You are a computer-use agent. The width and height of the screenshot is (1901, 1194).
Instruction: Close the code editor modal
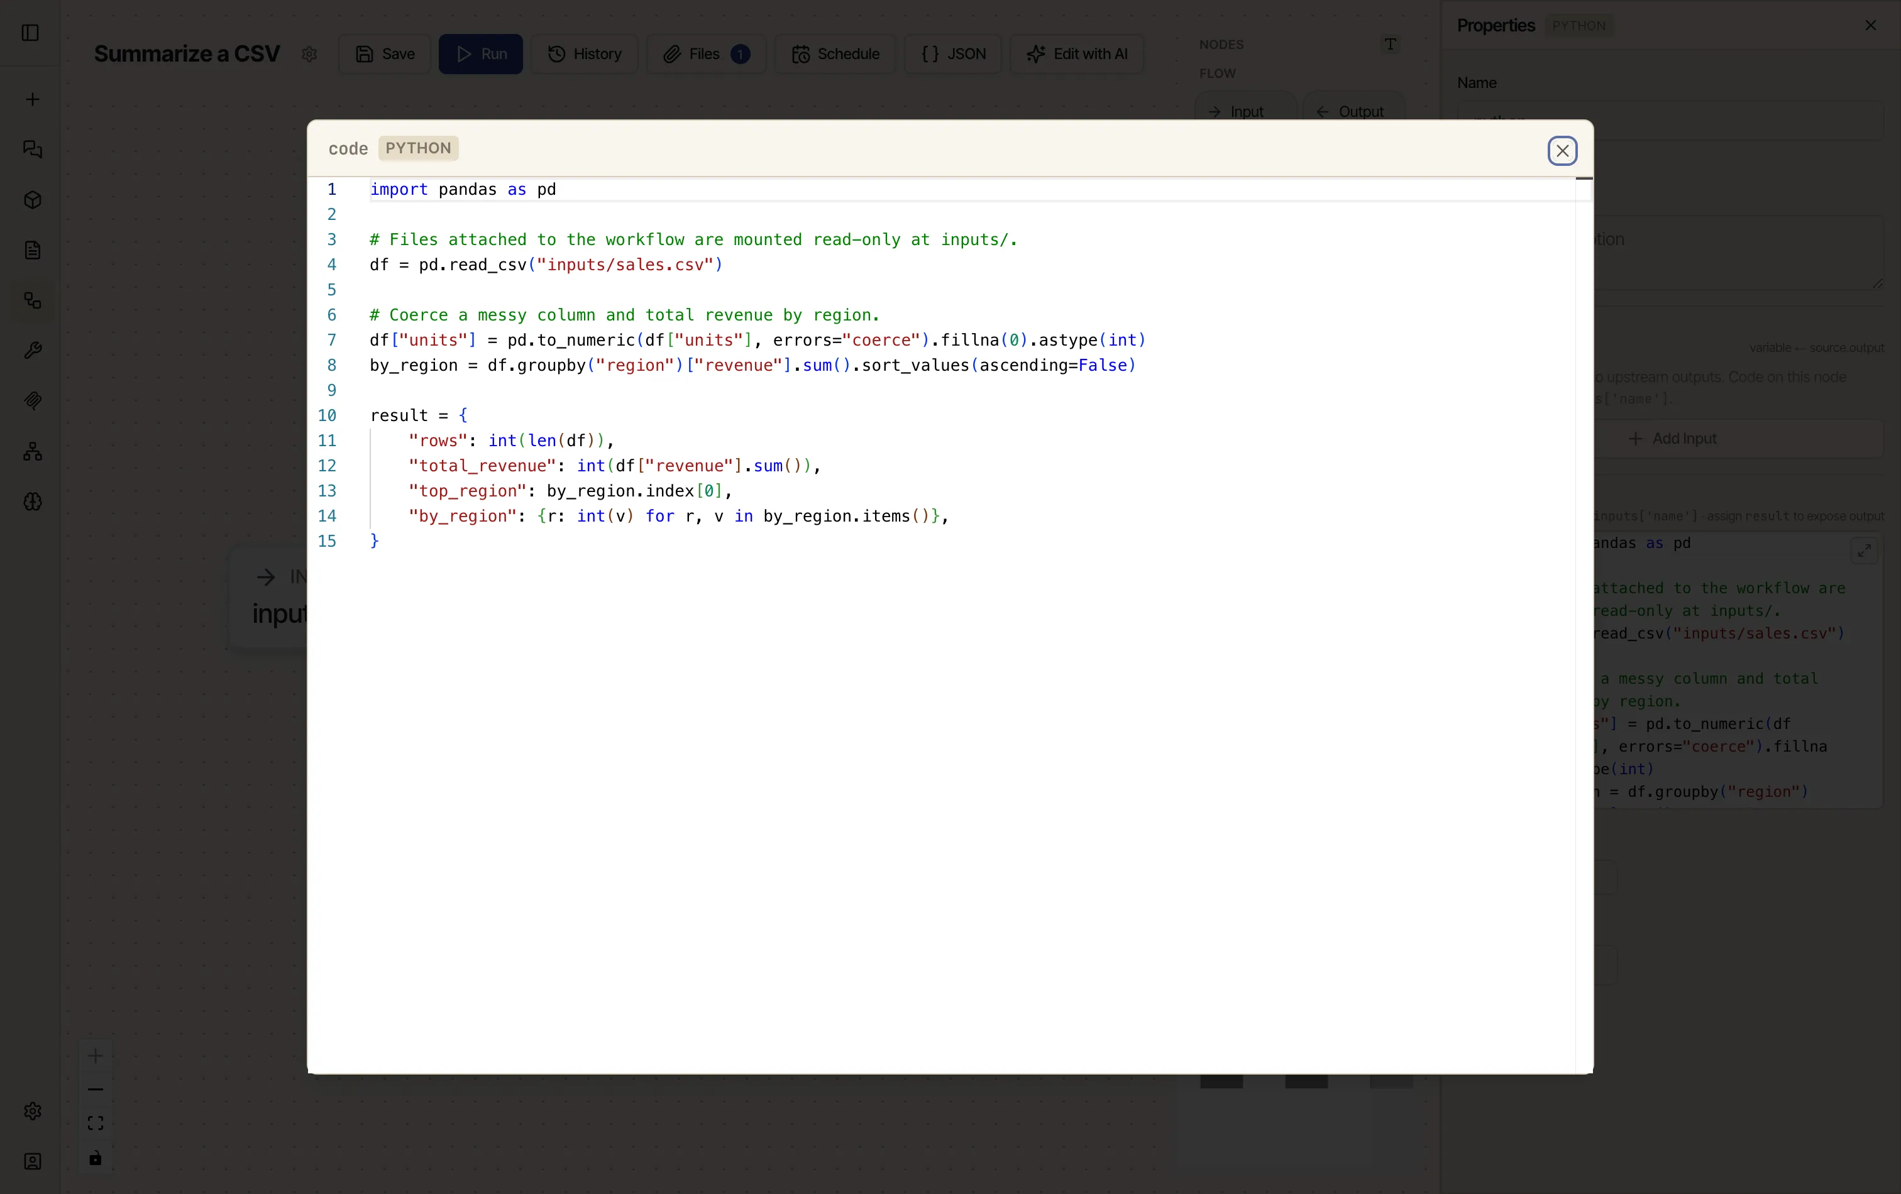tap(1562, 151)
